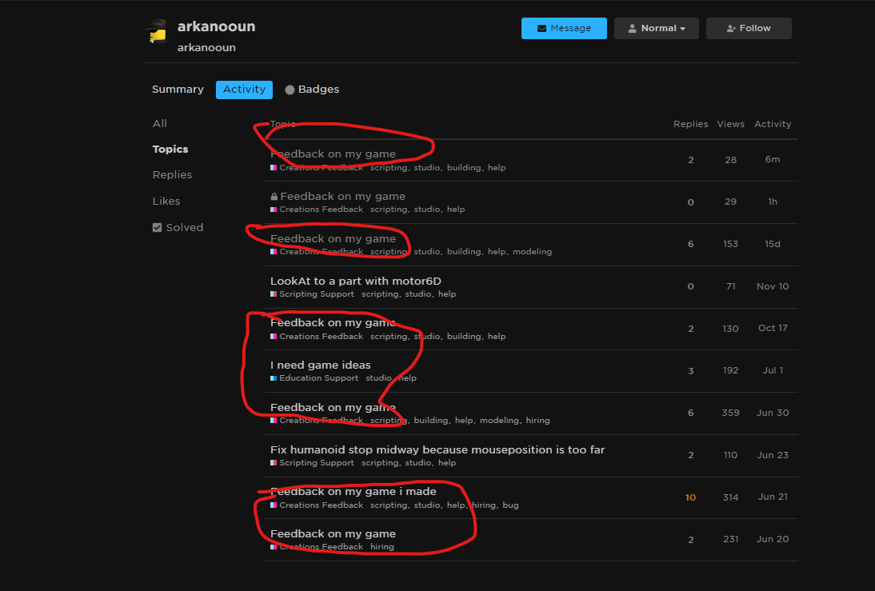This screenshot has width=875, height=591.
Task: Select Replies in the sidebar
Action: [x=171, y=174]
